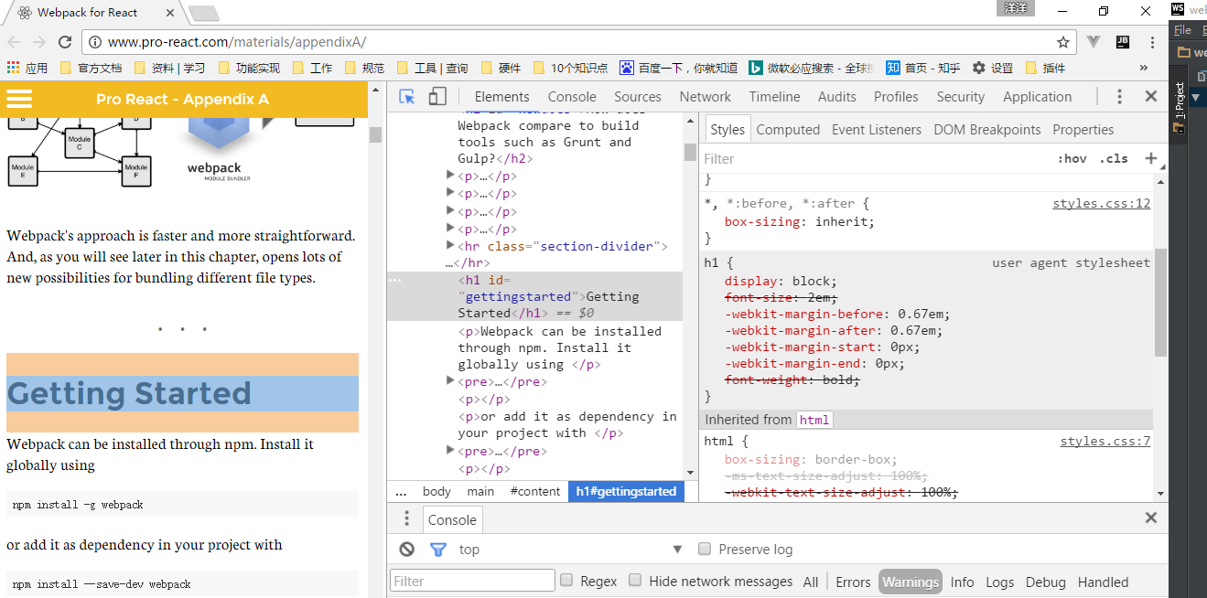This screenshot has height=598, width=1207.
Task: Toggle the .cls element classes panel
Action: click(x=1114, y=158)
